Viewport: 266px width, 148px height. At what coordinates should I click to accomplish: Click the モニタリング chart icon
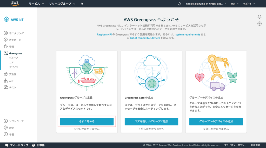click(6, 33)
